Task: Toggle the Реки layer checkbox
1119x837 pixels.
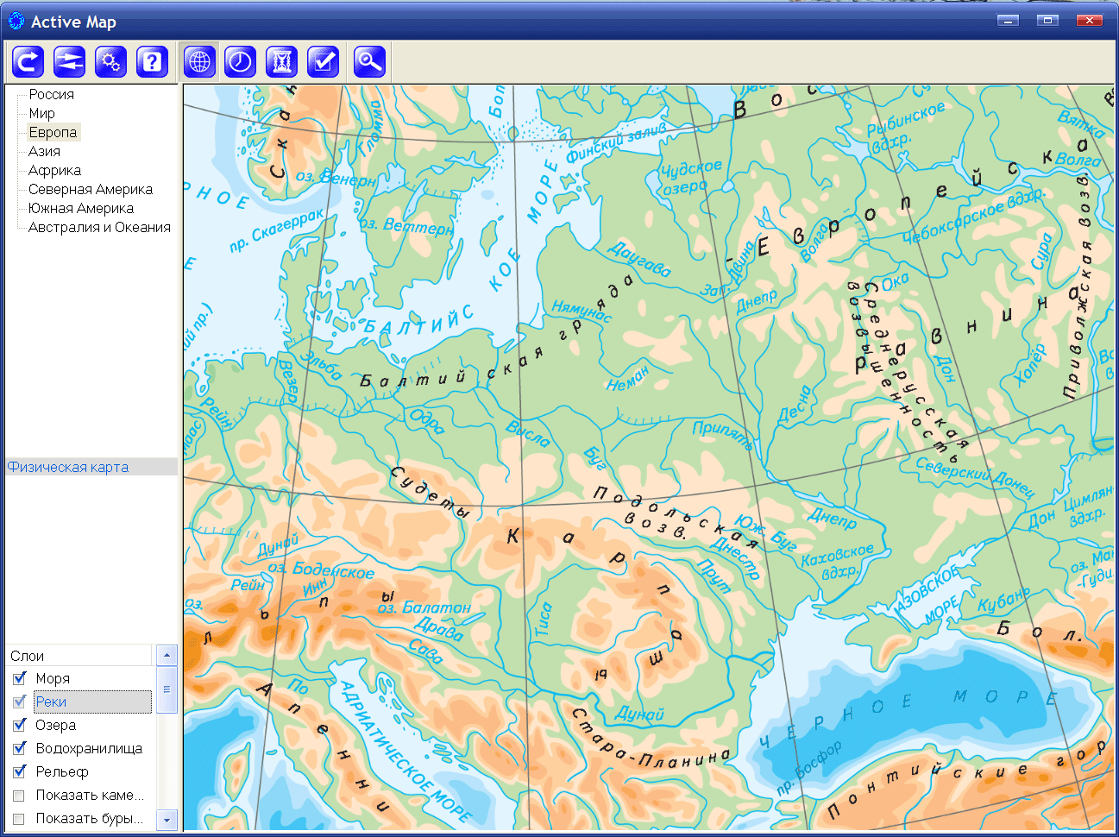Action: (x=19, y=702)
